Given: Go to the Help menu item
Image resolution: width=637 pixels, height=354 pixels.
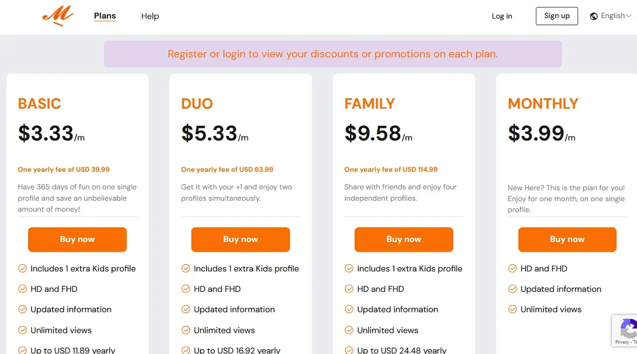Looking at the screenshot, I should tap(150, 16).
